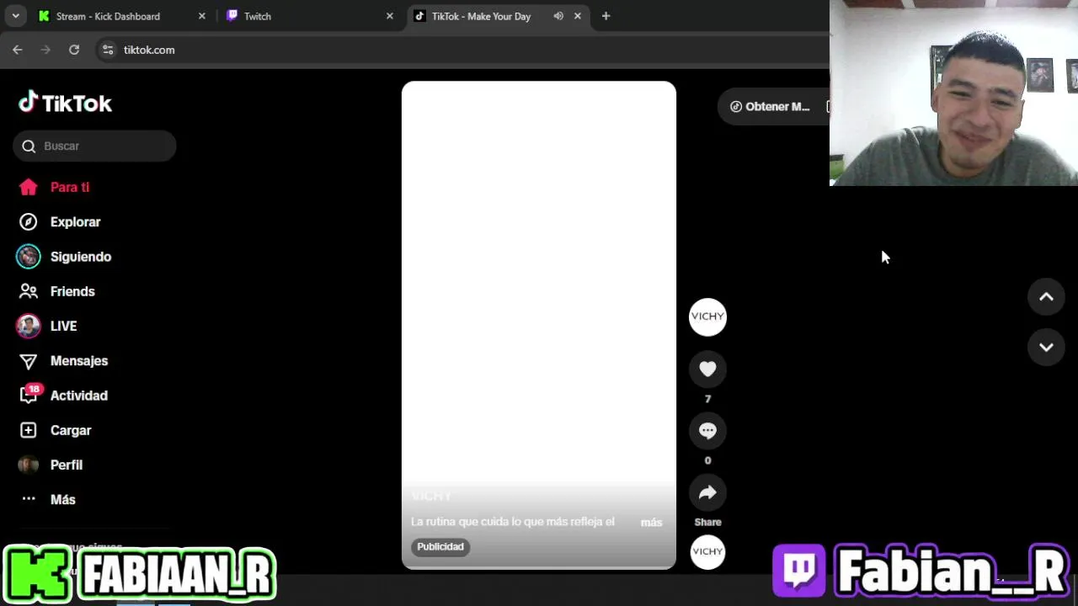
Task: Mute the TikTok tab audio icon
Action: (558, 16)
